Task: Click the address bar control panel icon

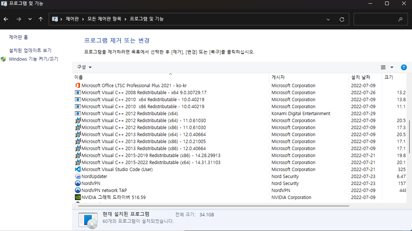Action: click(x=55, y=19)
